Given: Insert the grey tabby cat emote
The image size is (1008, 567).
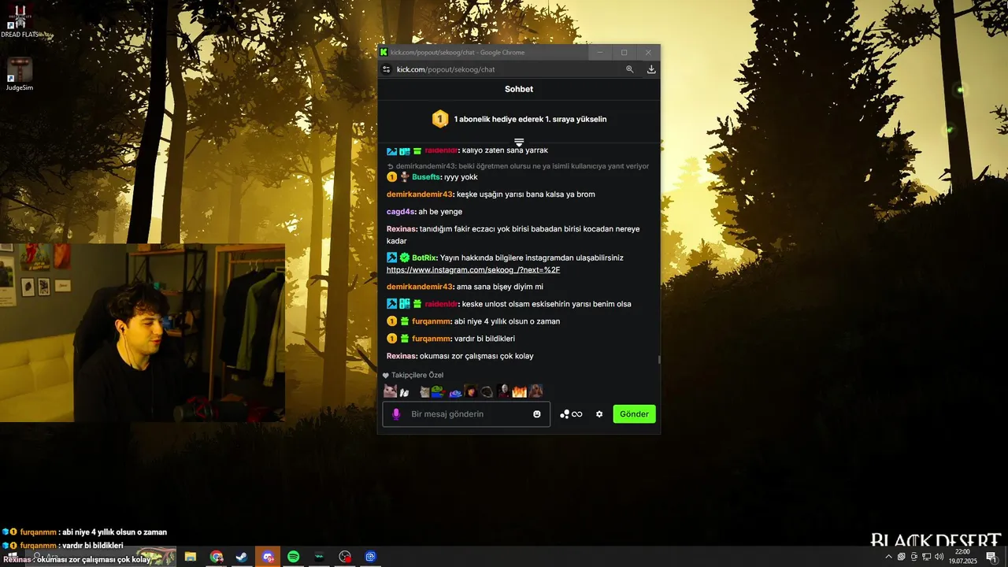Looking at the screenshot, I should pos(424,391).
